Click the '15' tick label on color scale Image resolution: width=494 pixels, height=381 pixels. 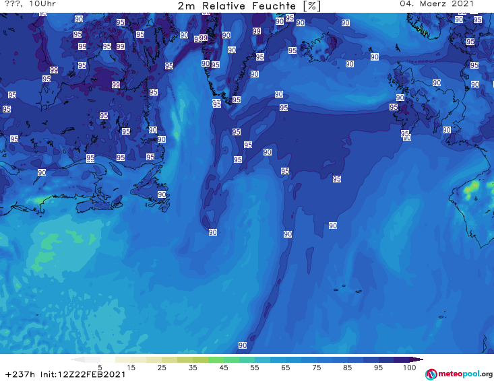coord(131,368)
